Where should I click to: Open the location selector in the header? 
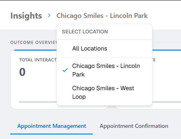coord(102,16)
